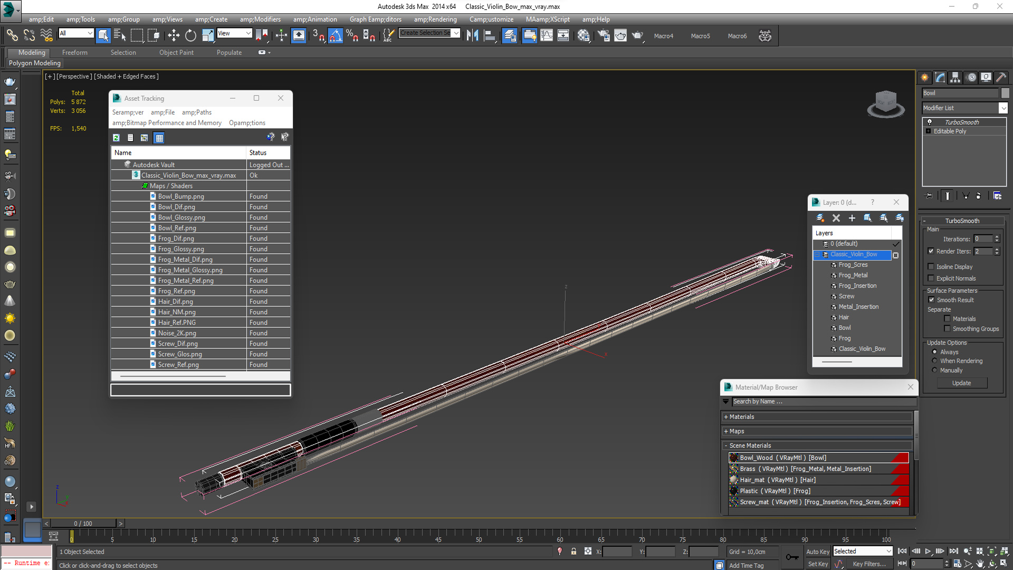
Task: Toggle the Angle Snap icon
Action: [x=335, y=35]
